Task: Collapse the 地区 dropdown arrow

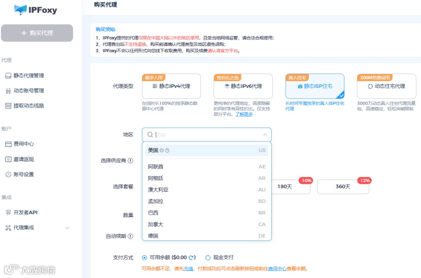Action: coord(265,134)
